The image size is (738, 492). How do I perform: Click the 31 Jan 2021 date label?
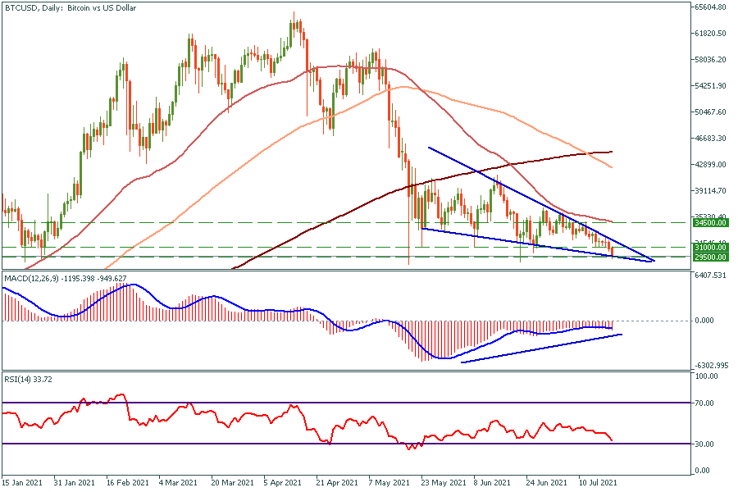pos(75,483)
